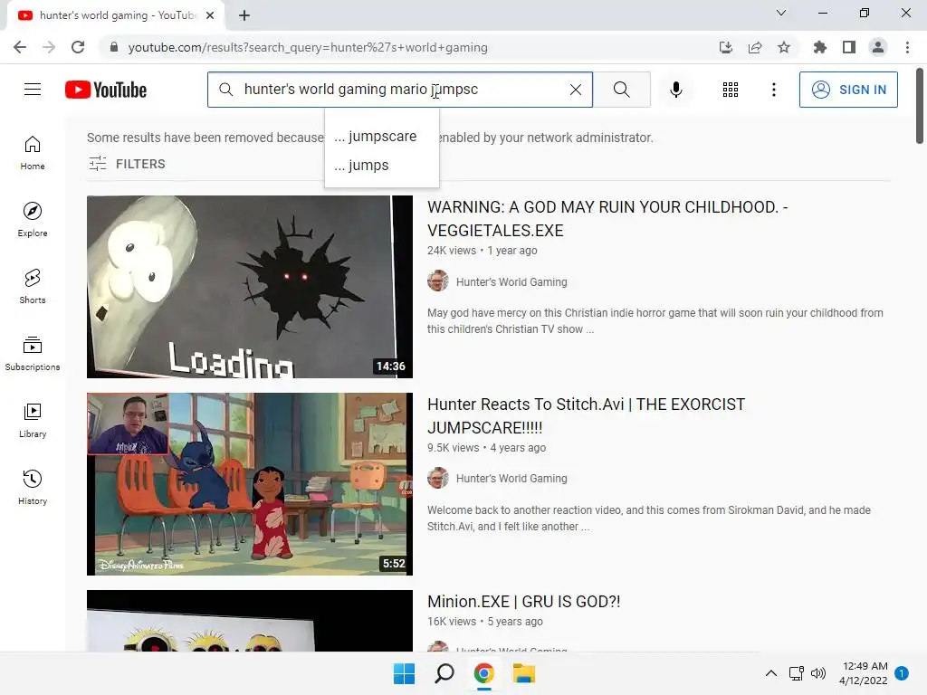
Task: Open 'Hunter Reacts To Stitch.Avi' title
Action: pos(586,416)
